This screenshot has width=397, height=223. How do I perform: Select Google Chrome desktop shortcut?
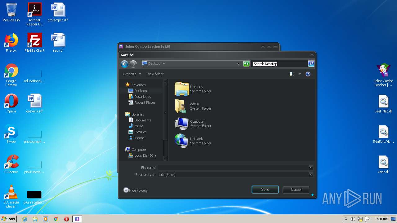[11, 75]
